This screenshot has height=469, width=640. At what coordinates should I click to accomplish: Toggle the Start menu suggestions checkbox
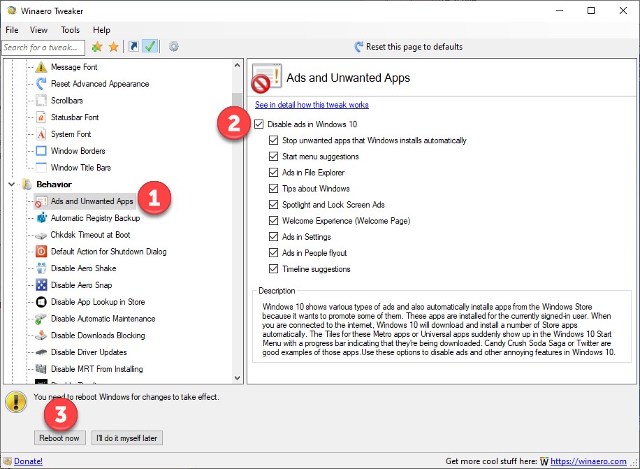pyautogui.click(x=275, y=157)
